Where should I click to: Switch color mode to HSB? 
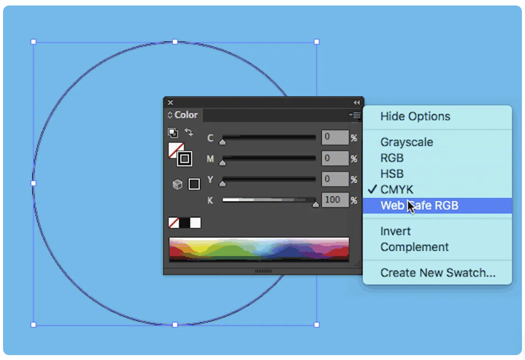(392, 174)
